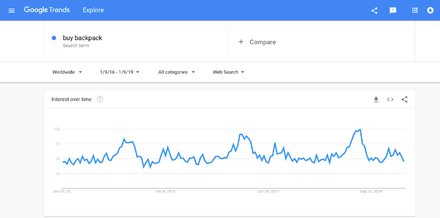Image resolution: width=440 pixels, height=218 pixels.
Task: Click the plus icon beside Compare
Action: click(241, 42)
